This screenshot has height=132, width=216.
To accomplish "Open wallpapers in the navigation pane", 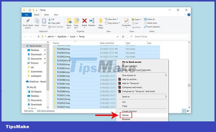I will [x=36, y=76].
